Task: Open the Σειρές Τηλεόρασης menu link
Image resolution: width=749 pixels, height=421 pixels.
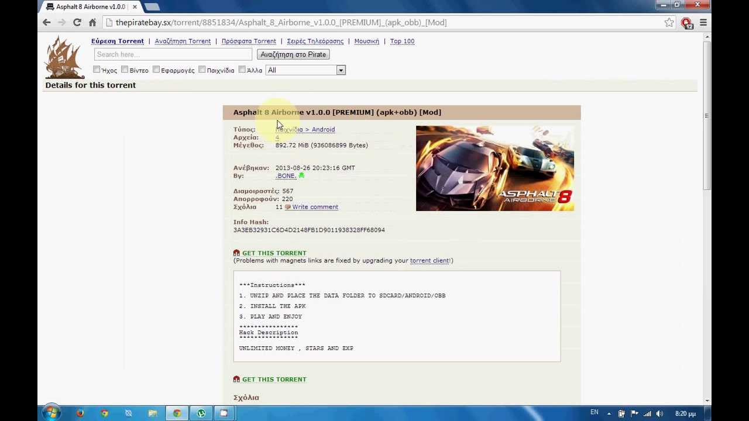Action: 315,41
